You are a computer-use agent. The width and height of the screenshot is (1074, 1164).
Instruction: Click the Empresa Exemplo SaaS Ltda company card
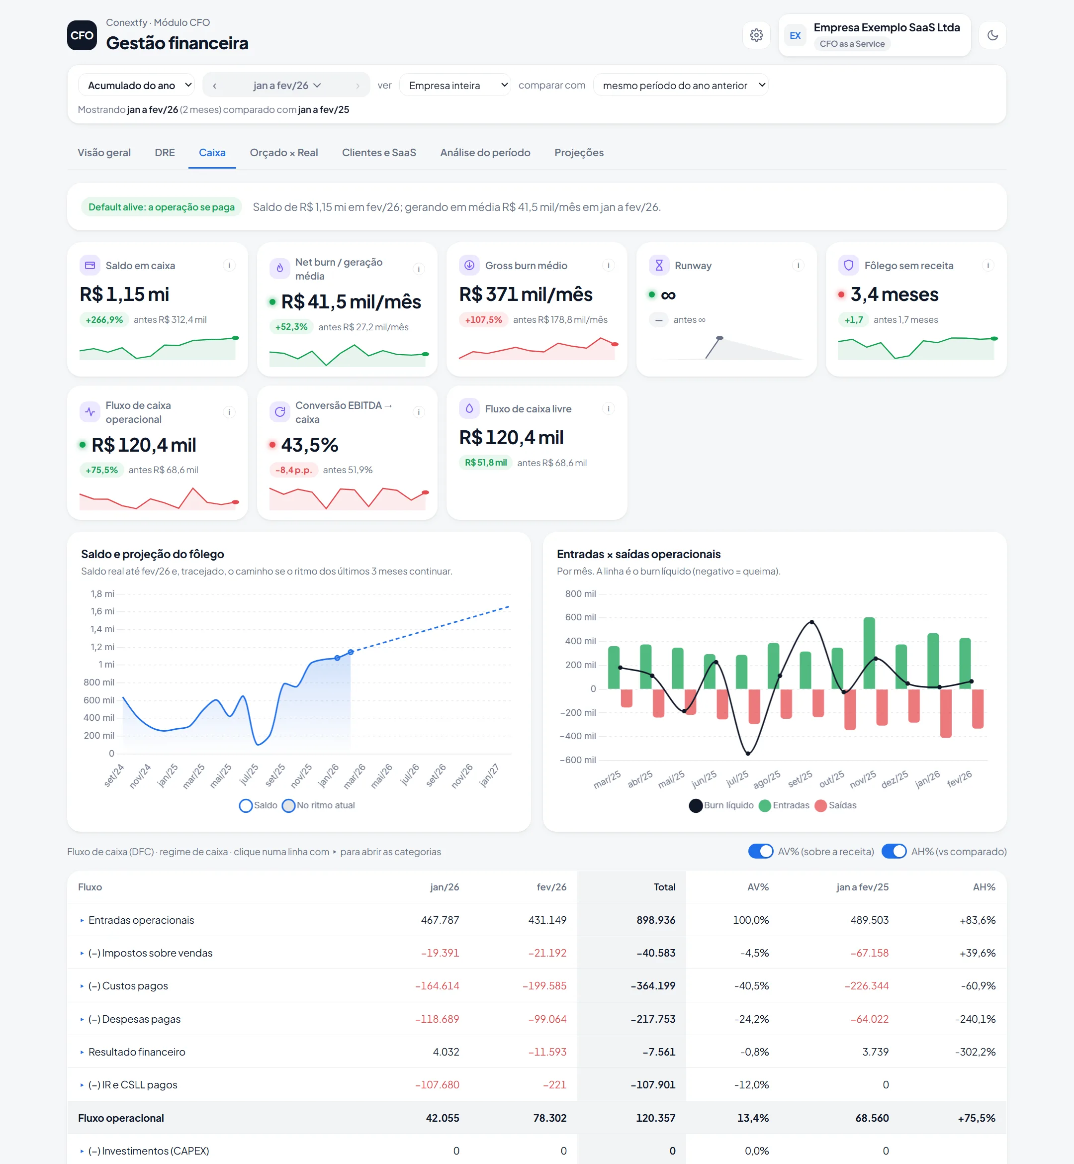874,35
